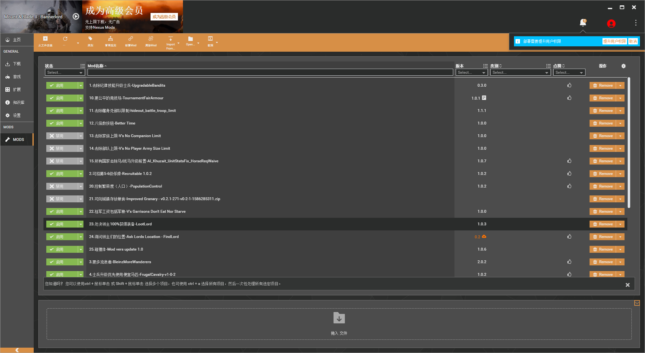Open 下载 downloads in sidebar
The height and width of the screenshot is (353, 645).
tap(17, 64)
